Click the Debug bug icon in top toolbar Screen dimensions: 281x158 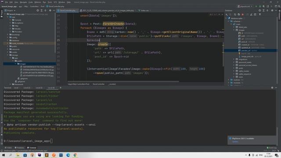click(260, 6)
